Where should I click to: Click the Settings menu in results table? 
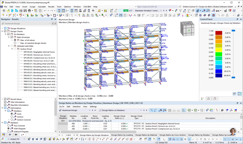(x=93, y=106)
